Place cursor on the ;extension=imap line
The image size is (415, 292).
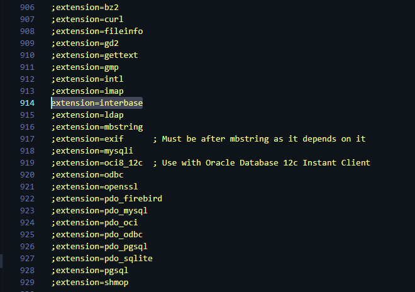click(x=87, y=91)
